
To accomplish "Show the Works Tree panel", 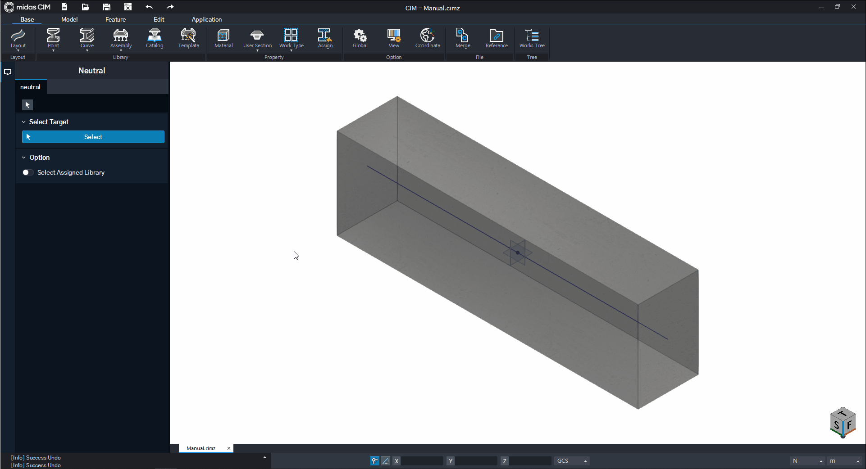I will click(x=532, y=38).
